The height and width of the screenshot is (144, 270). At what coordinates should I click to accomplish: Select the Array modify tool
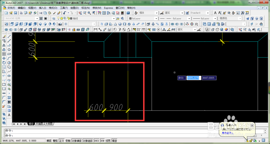click(x=4, y=54)
